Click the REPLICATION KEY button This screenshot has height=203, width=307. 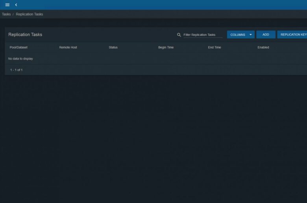(x=292, y=35)
